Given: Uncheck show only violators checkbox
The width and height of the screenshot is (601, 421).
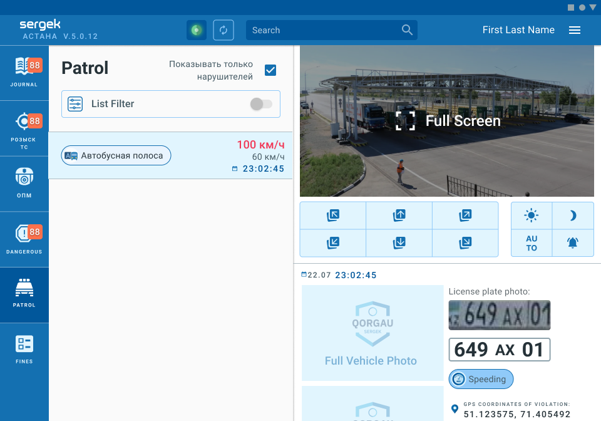Looking at the screenshot, I should point(270,70).
